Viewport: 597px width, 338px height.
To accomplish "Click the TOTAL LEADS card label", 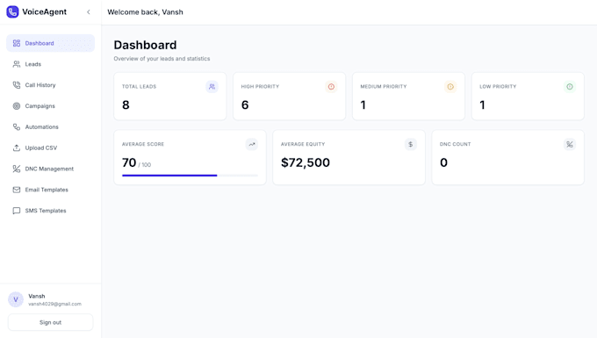I will 139,87.
